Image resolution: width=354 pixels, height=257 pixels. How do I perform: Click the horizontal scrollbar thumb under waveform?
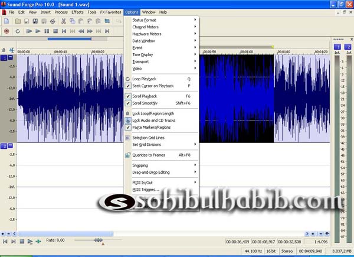(x=65, y=234)
